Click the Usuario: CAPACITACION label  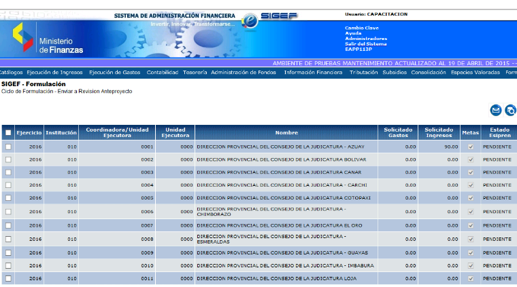pos(376,14)
